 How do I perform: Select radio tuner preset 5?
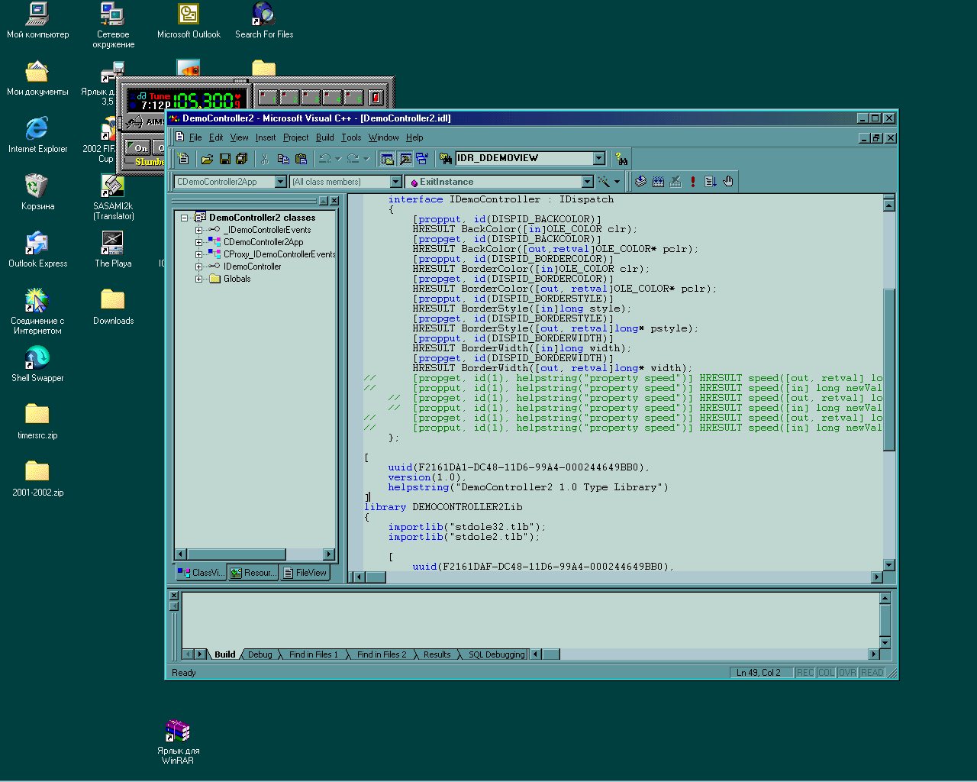click(353, 97)
